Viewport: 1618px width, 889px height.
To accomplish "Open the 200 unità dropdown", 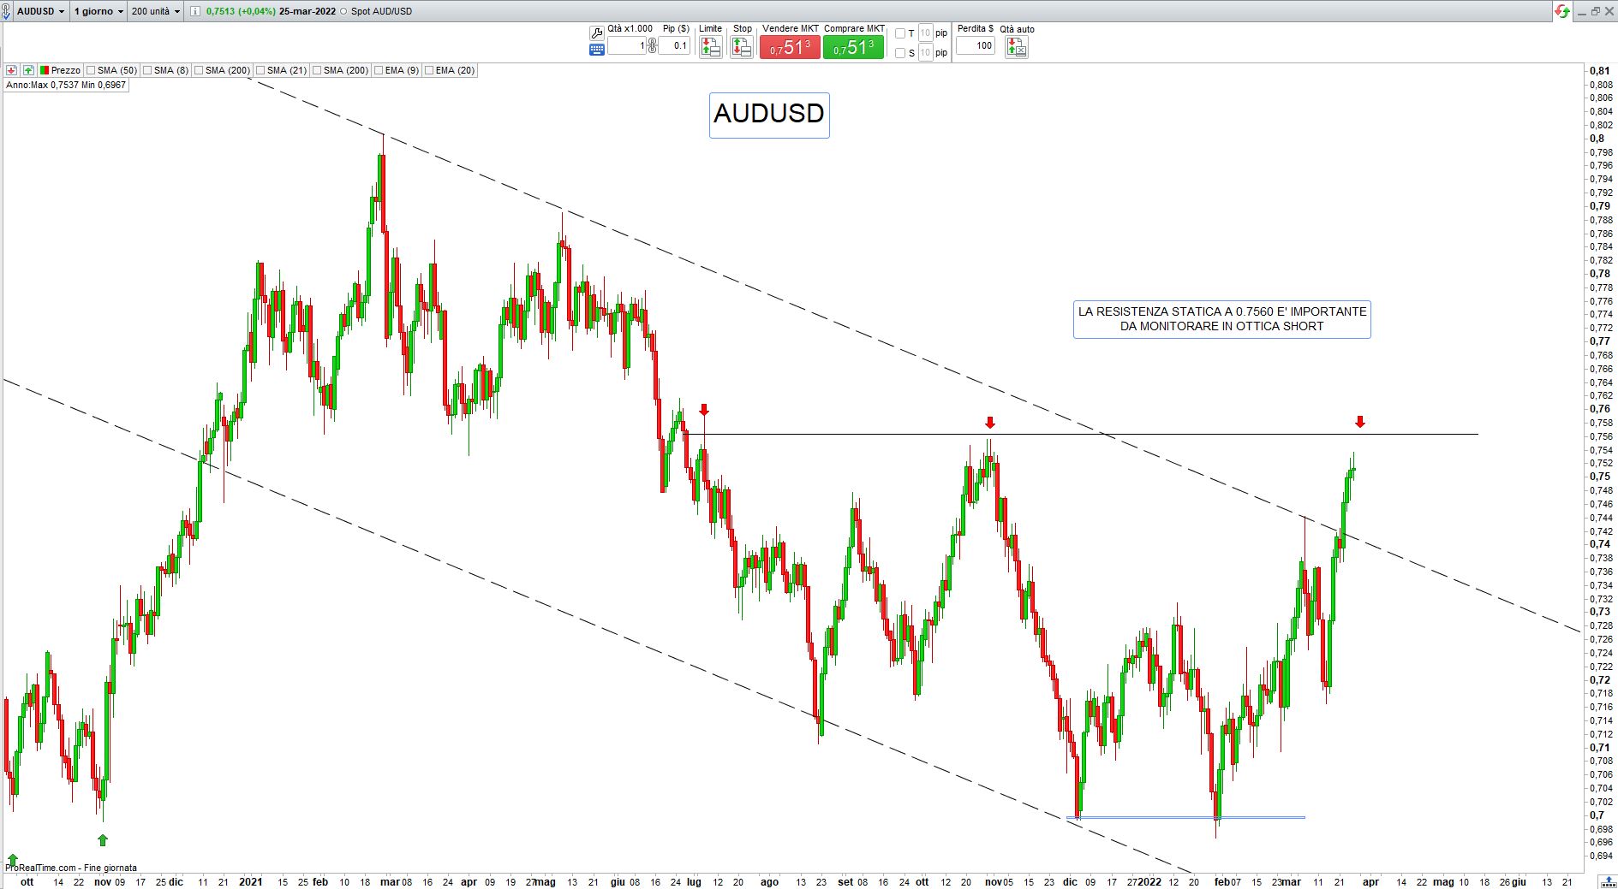I will [x=156, y=11].
